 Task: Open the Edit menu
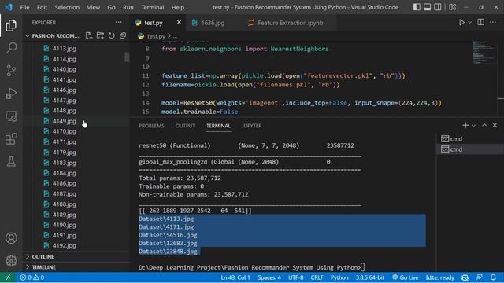(42, 7)
